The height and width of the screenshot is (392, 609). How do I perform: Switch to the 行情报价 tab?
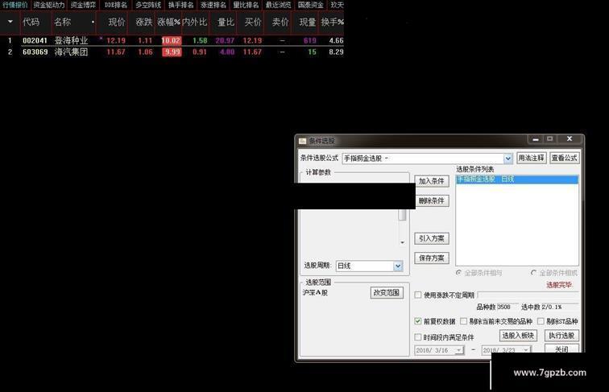(x=14, y=5)
